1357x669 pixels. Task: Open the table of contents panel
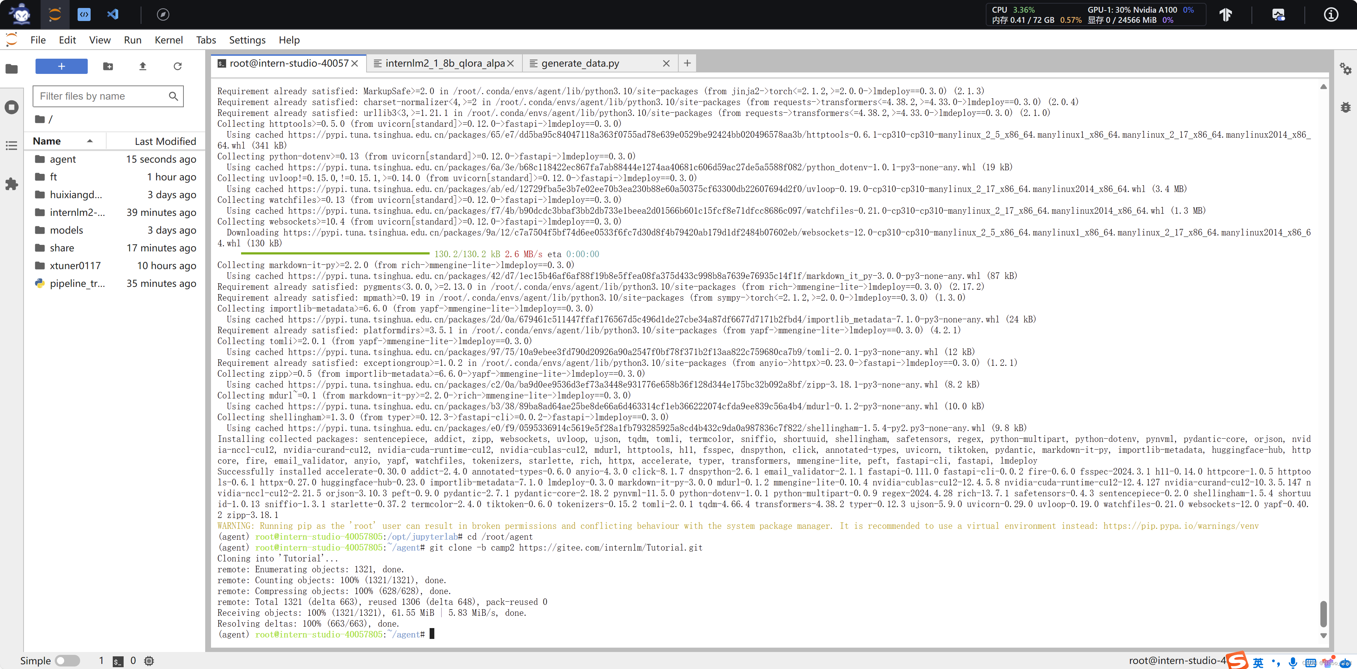click(x=12, y=146)
